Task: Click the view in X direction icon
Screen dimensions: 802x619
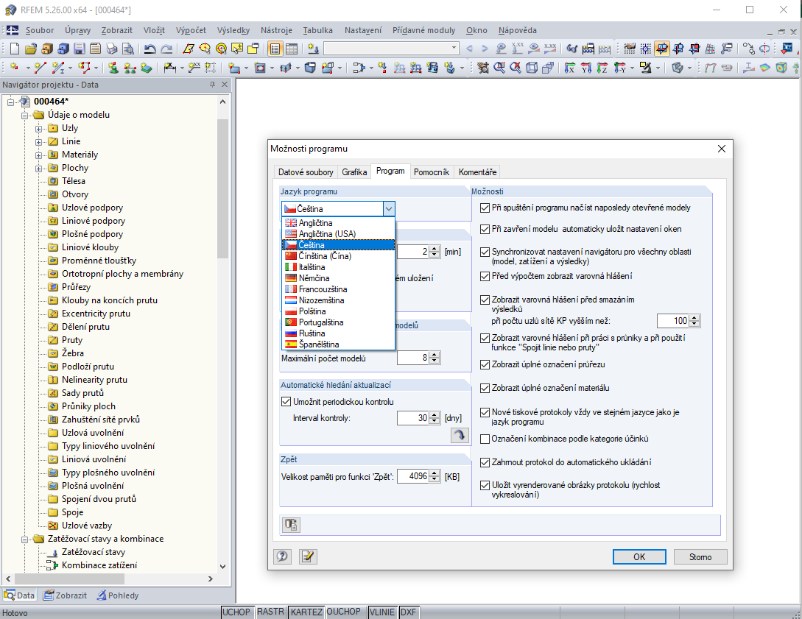Action: 570,67
